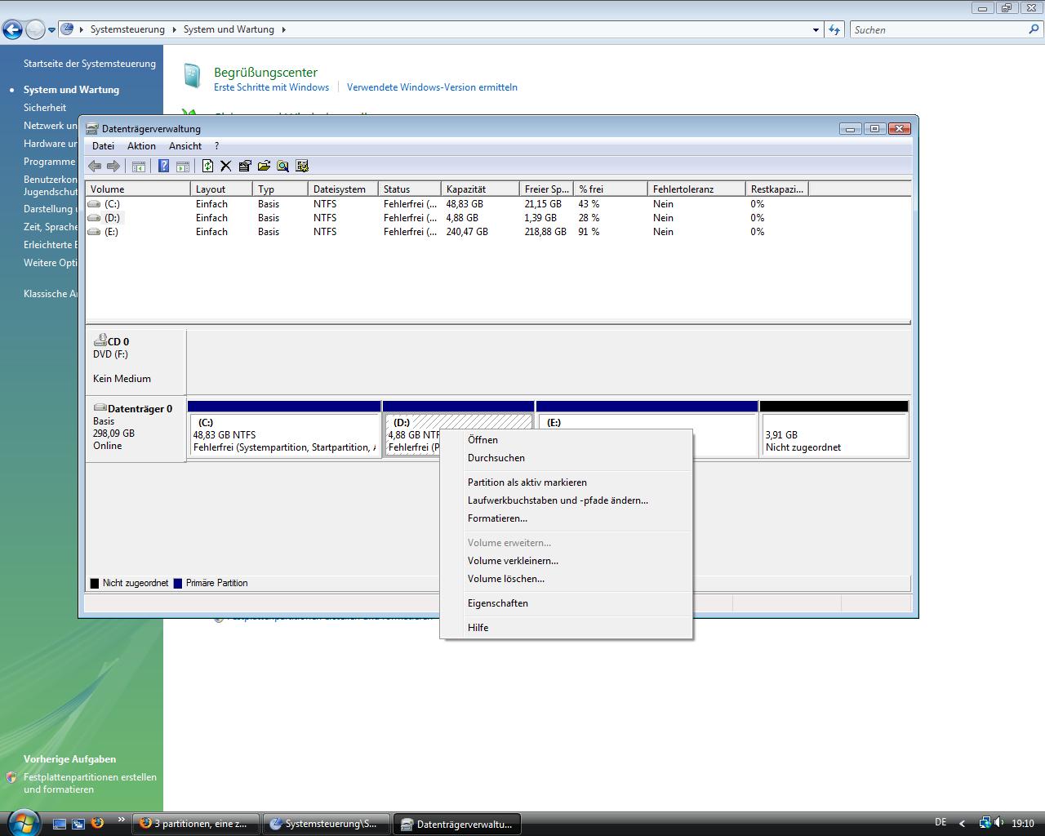Click the Begrüßungscenter icon
Screen dimensions: 1045x836
[x=192, y=76]
